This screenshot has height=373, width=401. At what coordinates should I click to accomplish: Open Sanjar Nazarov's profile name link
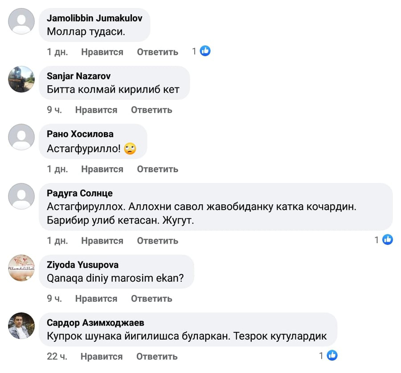79,76
